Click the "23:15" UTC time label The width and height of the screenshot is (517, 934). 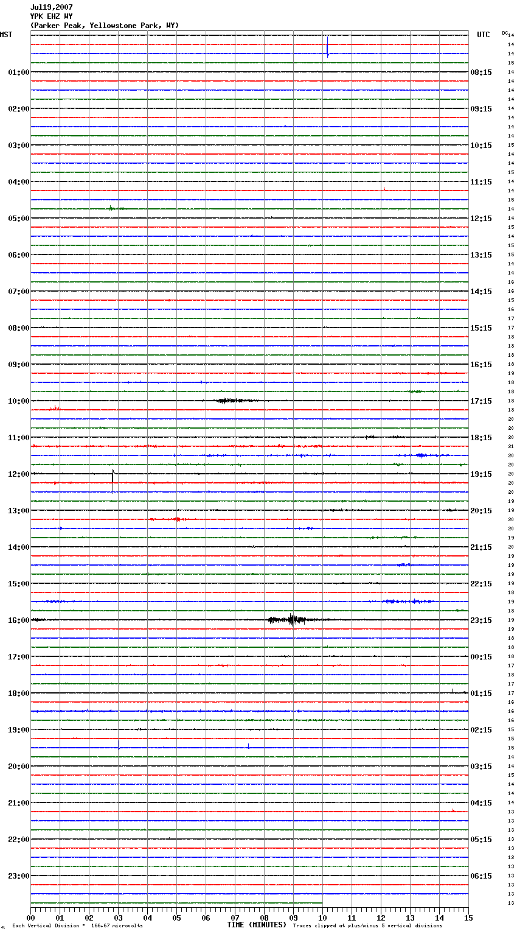[481, 620]
